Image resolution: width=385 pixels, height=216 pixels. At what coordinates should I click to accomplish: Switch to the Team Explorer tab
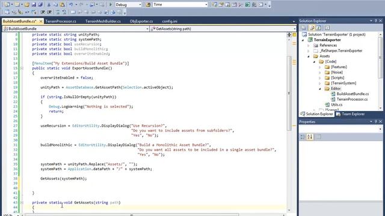coord(350,114)
